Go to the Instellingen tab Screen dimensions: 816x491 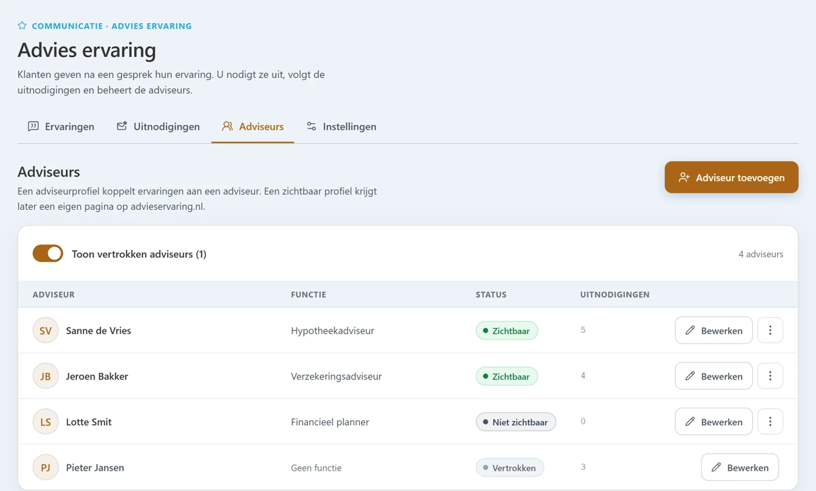[x=341, y=126]
